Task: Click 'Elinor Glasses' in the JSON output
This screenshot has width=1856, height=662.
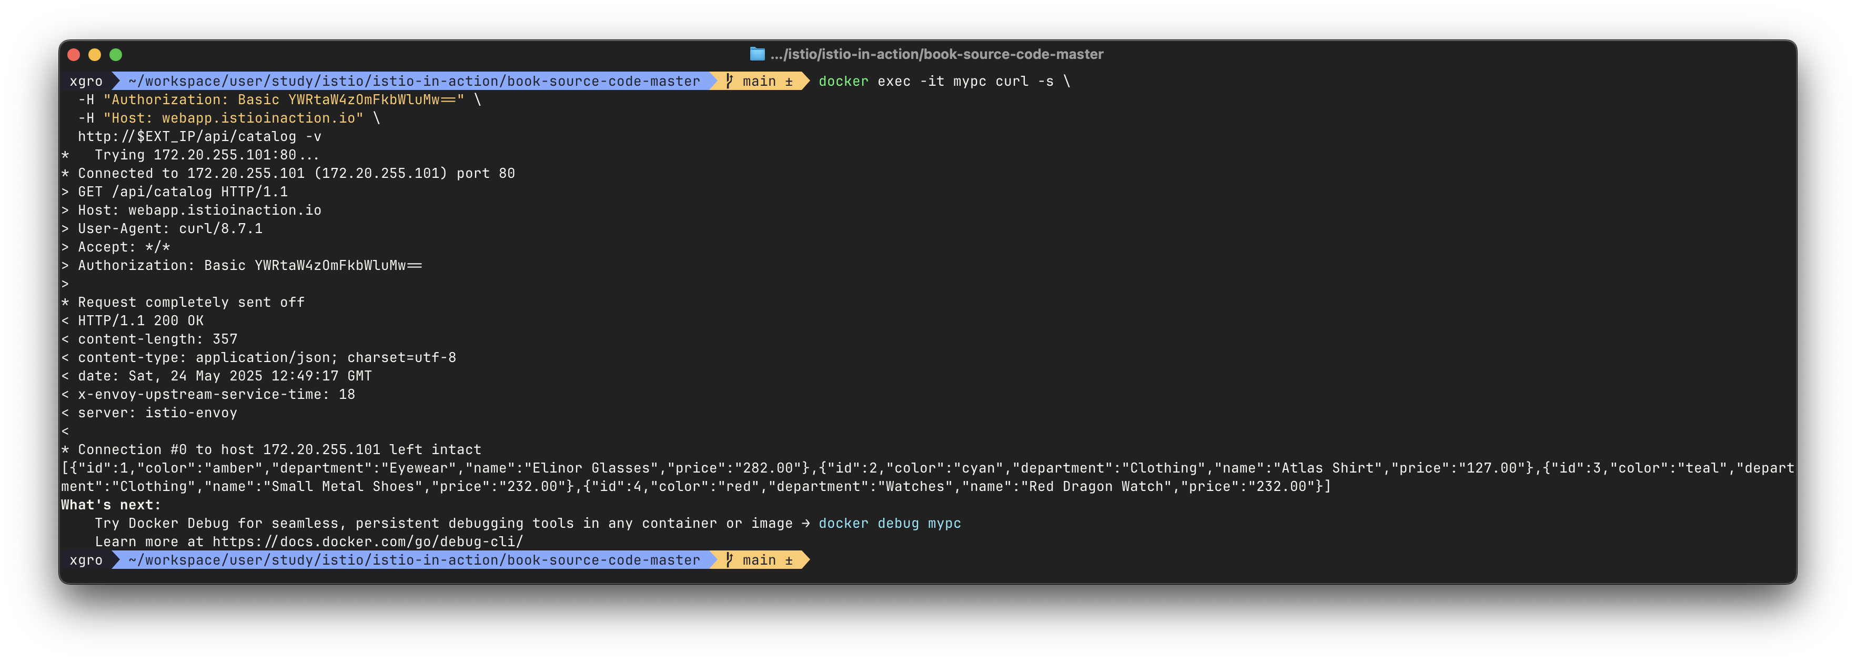Action: (x=591, y=467)
